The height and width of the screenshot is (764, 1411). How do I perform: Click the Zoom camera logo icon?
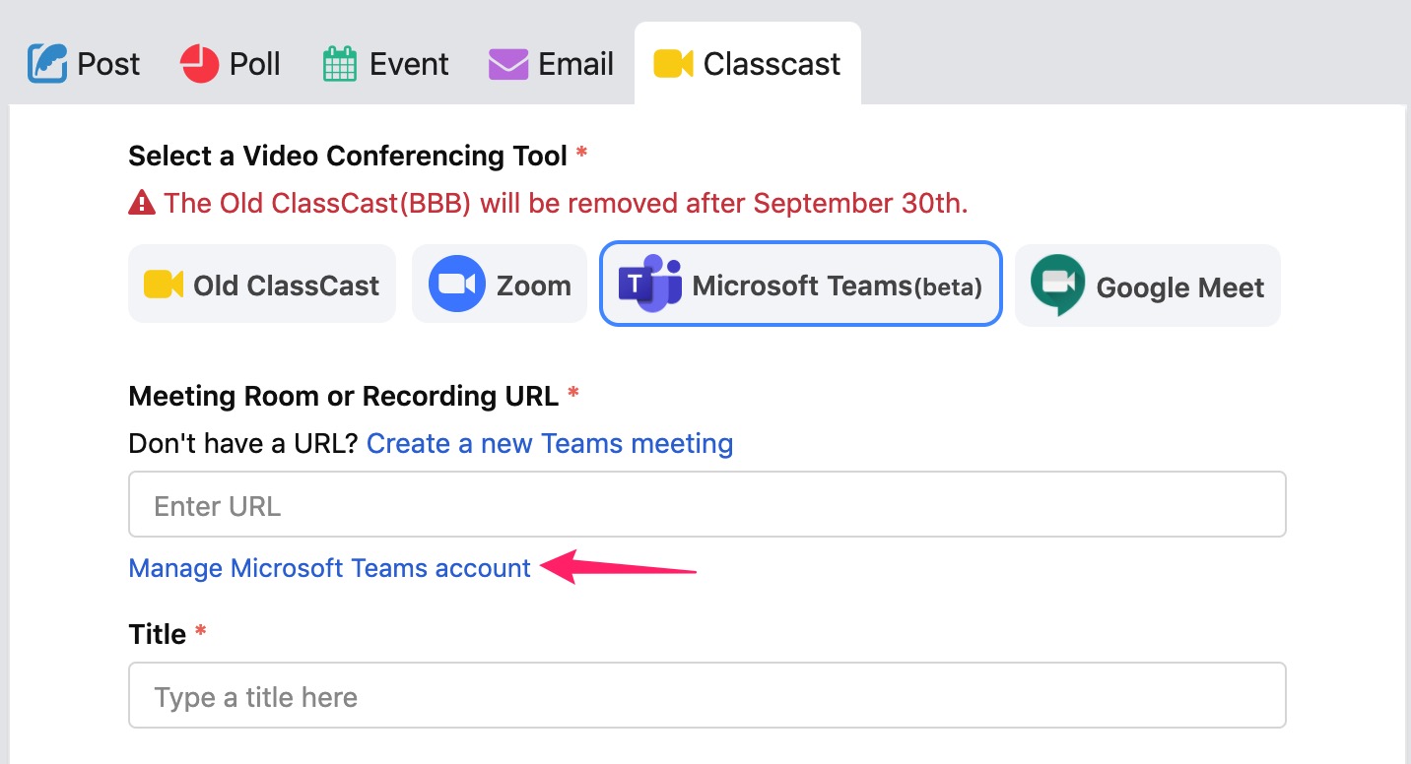tap(457, 285)
